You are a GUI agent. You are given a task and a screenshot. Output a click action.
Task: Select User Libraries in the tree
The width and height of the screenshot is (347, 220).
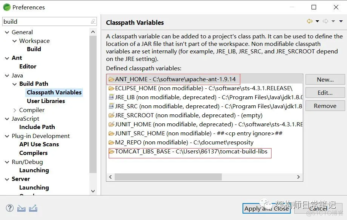click(x=46, y=101)
